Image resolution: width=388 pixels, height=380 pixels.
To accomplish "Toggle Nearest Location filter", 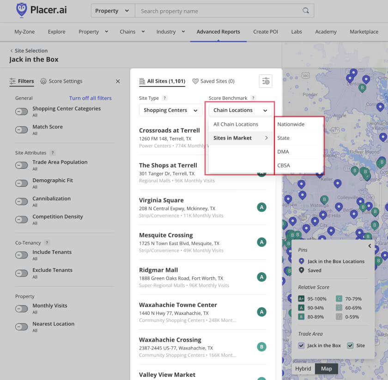I will coord(22,327).
